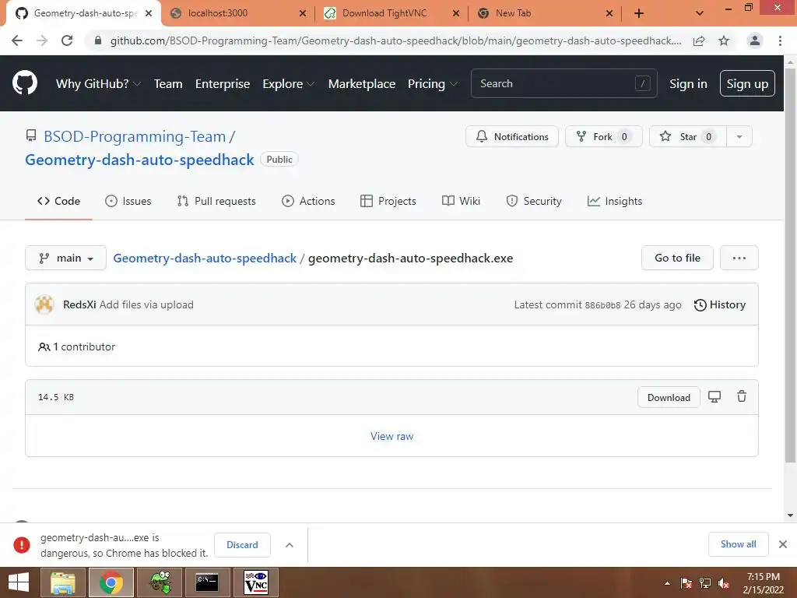This screenshot has width=797, height=598.
Task: Open the three-dot file actions menu
Action: tap(739, 258)
